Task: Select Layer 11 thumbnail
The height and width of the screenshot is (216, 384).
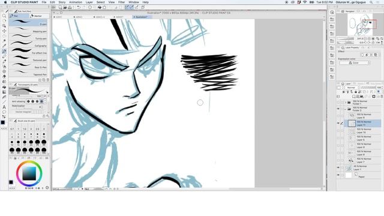Action: point(352,123)
